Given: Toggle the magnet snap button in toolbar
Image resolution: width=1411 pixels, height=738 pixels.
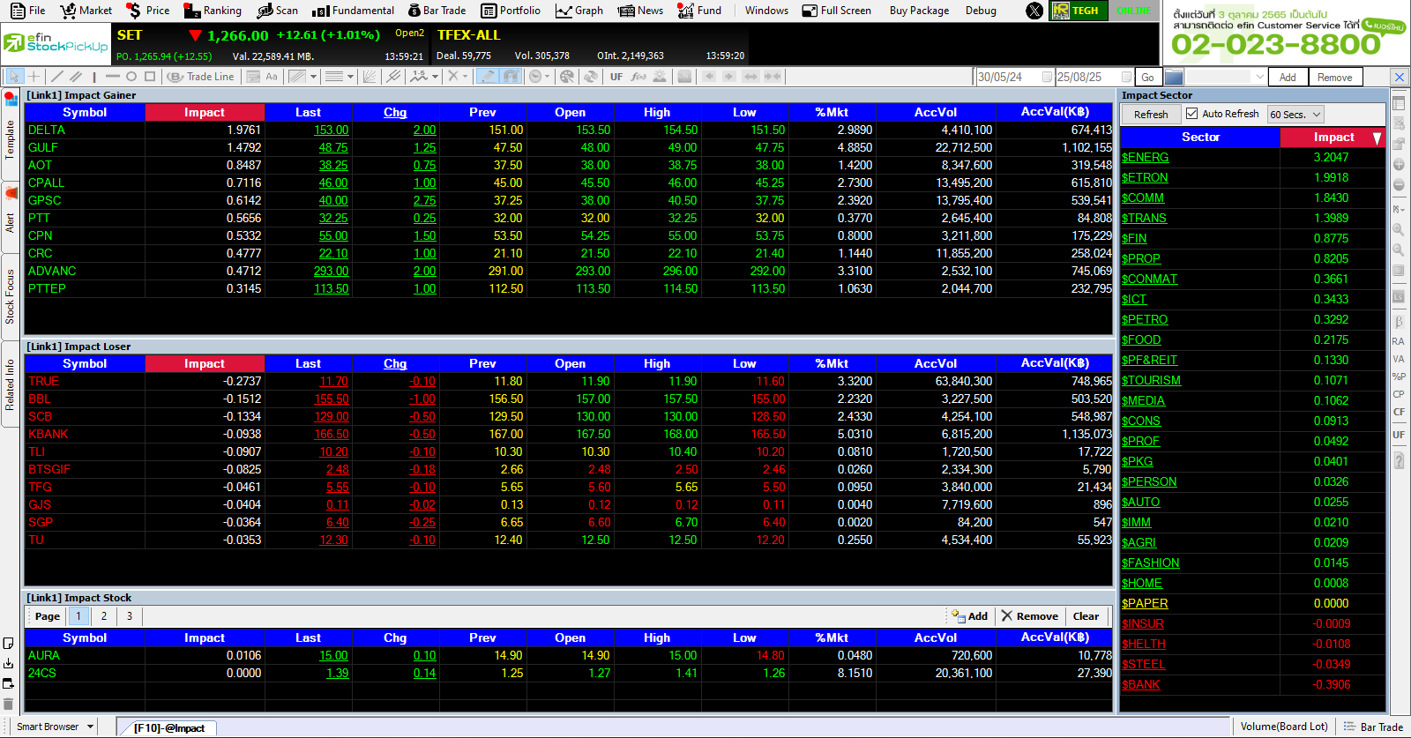Looking at the screenshot, I should pos(511,77).
